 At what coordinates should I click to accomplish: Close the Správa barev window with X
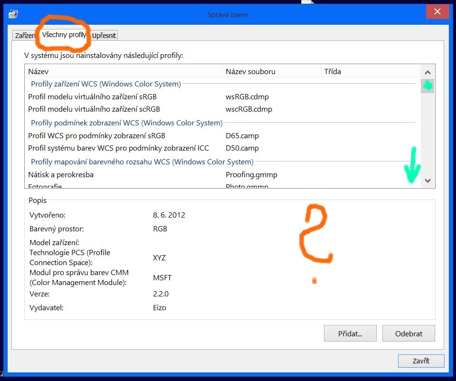(x=437, y=12)
